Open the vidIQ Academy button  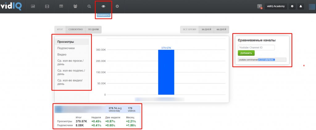click(x=276, y=6)
